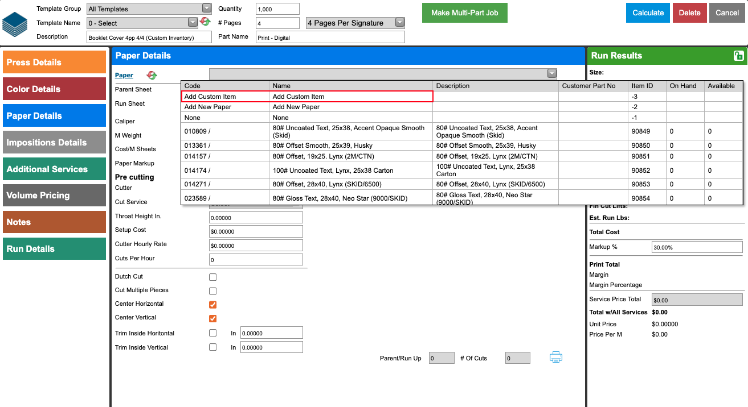This screenshot has height=407, width=748.
Task: Click the blue paper stack logo icon
Action: point(15,23)
